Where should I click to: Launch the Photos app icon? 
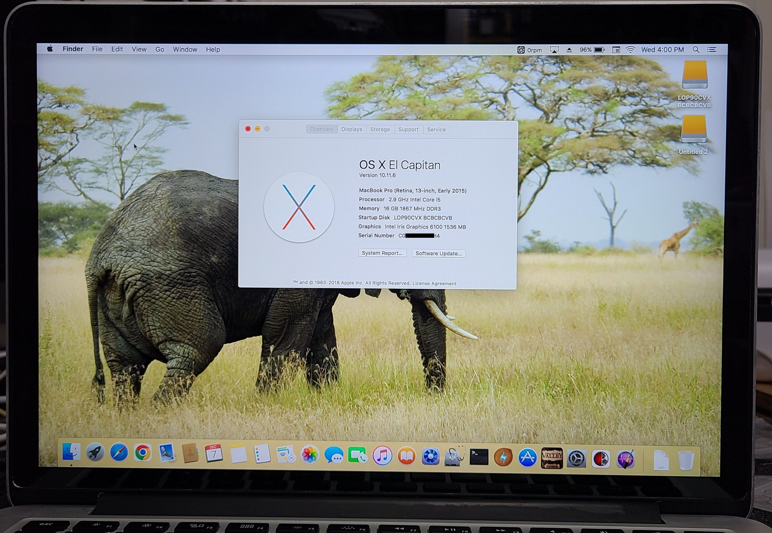(x=310, y=455)
